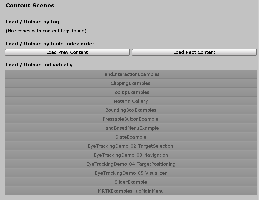Load the HandInteractionExamples scene
The width and height of the screenshot is (259, 200).
(x=130, y=74)
